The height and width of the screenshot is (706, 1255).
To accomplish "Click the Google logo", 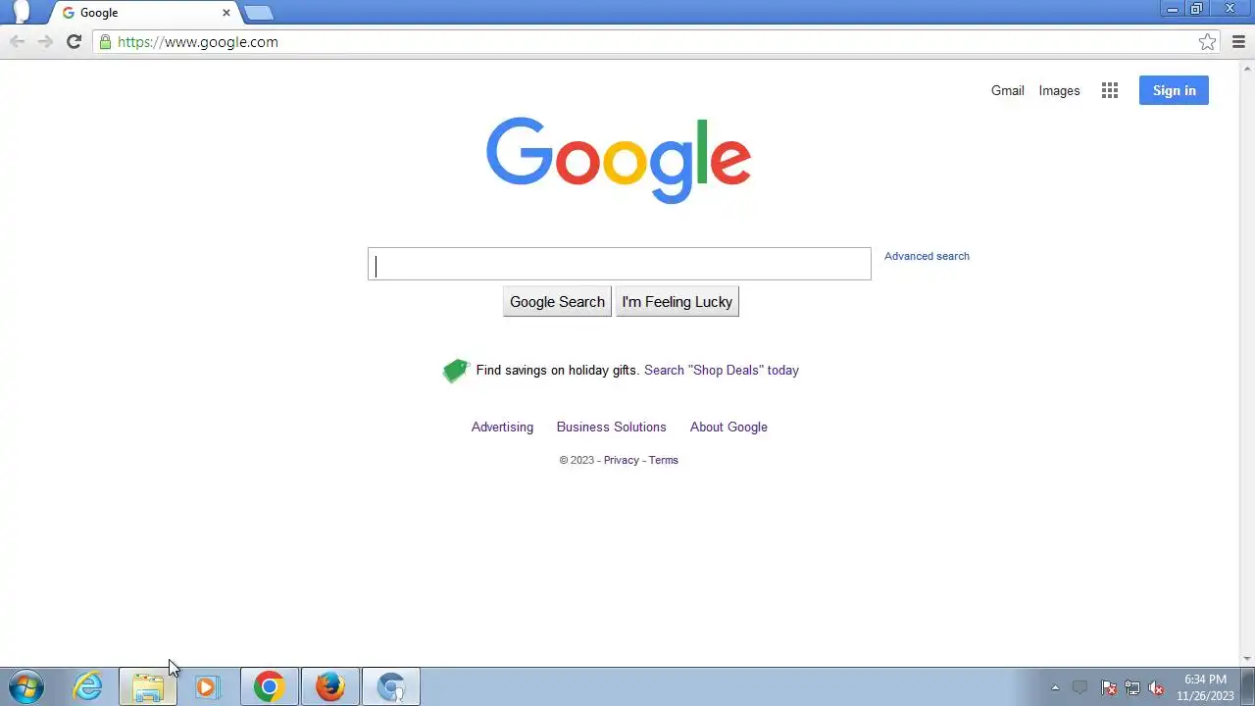I will [x=619, y=160].
